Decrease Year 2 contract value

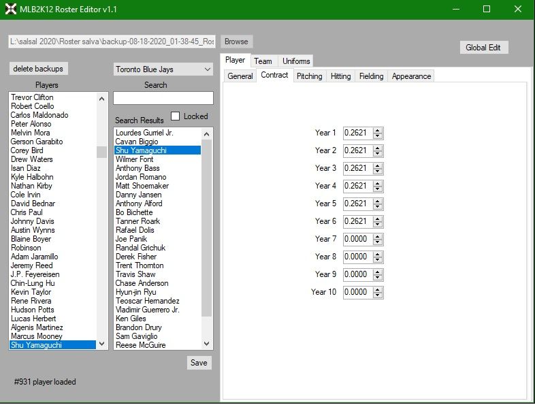point(377,154)
